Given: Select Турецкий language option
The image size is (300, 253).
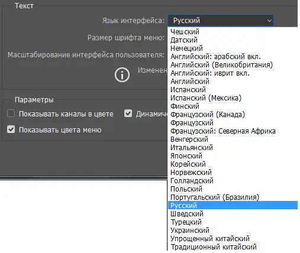Looking at the screenshot, I should pyautogui.click(x=233, y=222).
